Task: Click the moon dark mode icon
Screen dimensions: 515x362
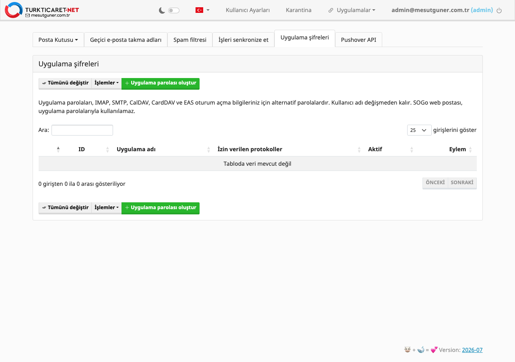Action: click(x=162, y=10)
